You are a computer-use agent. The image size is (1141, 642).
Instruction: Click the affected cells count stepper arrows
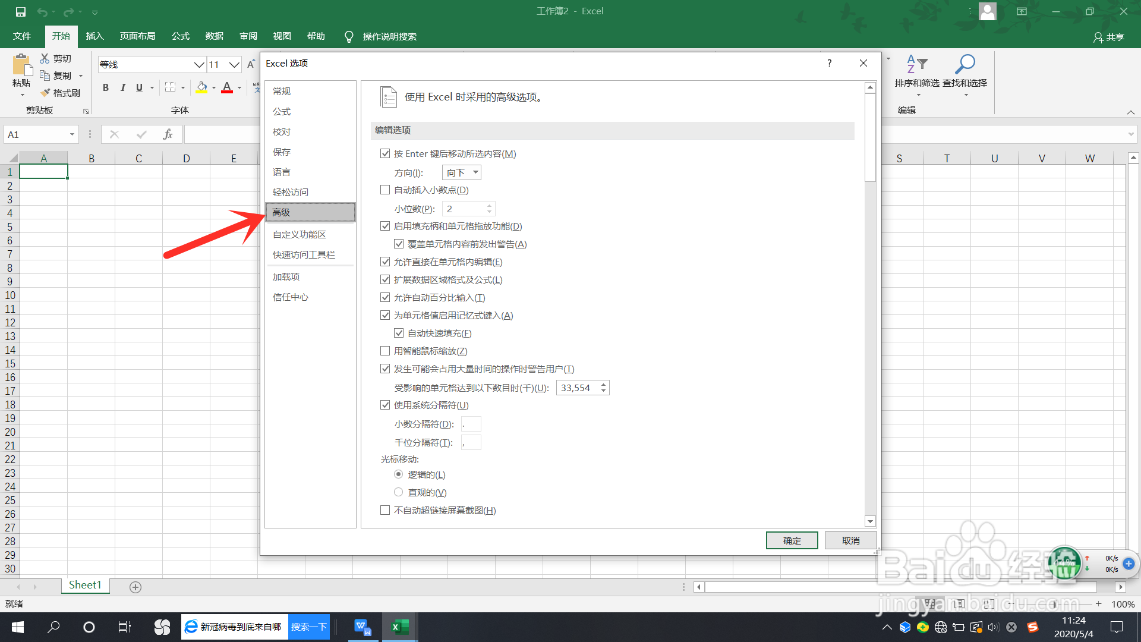click(x=603, y=388)
